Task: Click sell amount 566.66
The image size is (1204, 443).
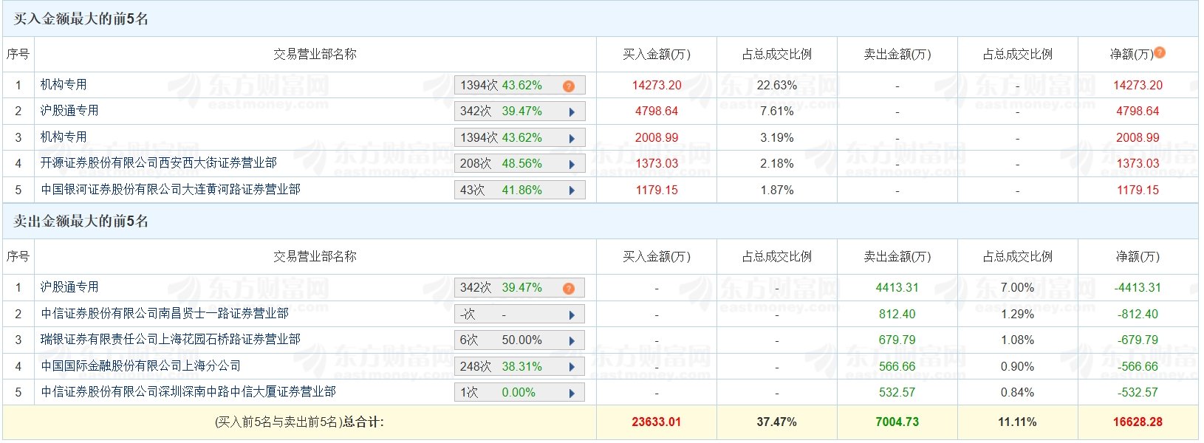Action: coord(897,366)
